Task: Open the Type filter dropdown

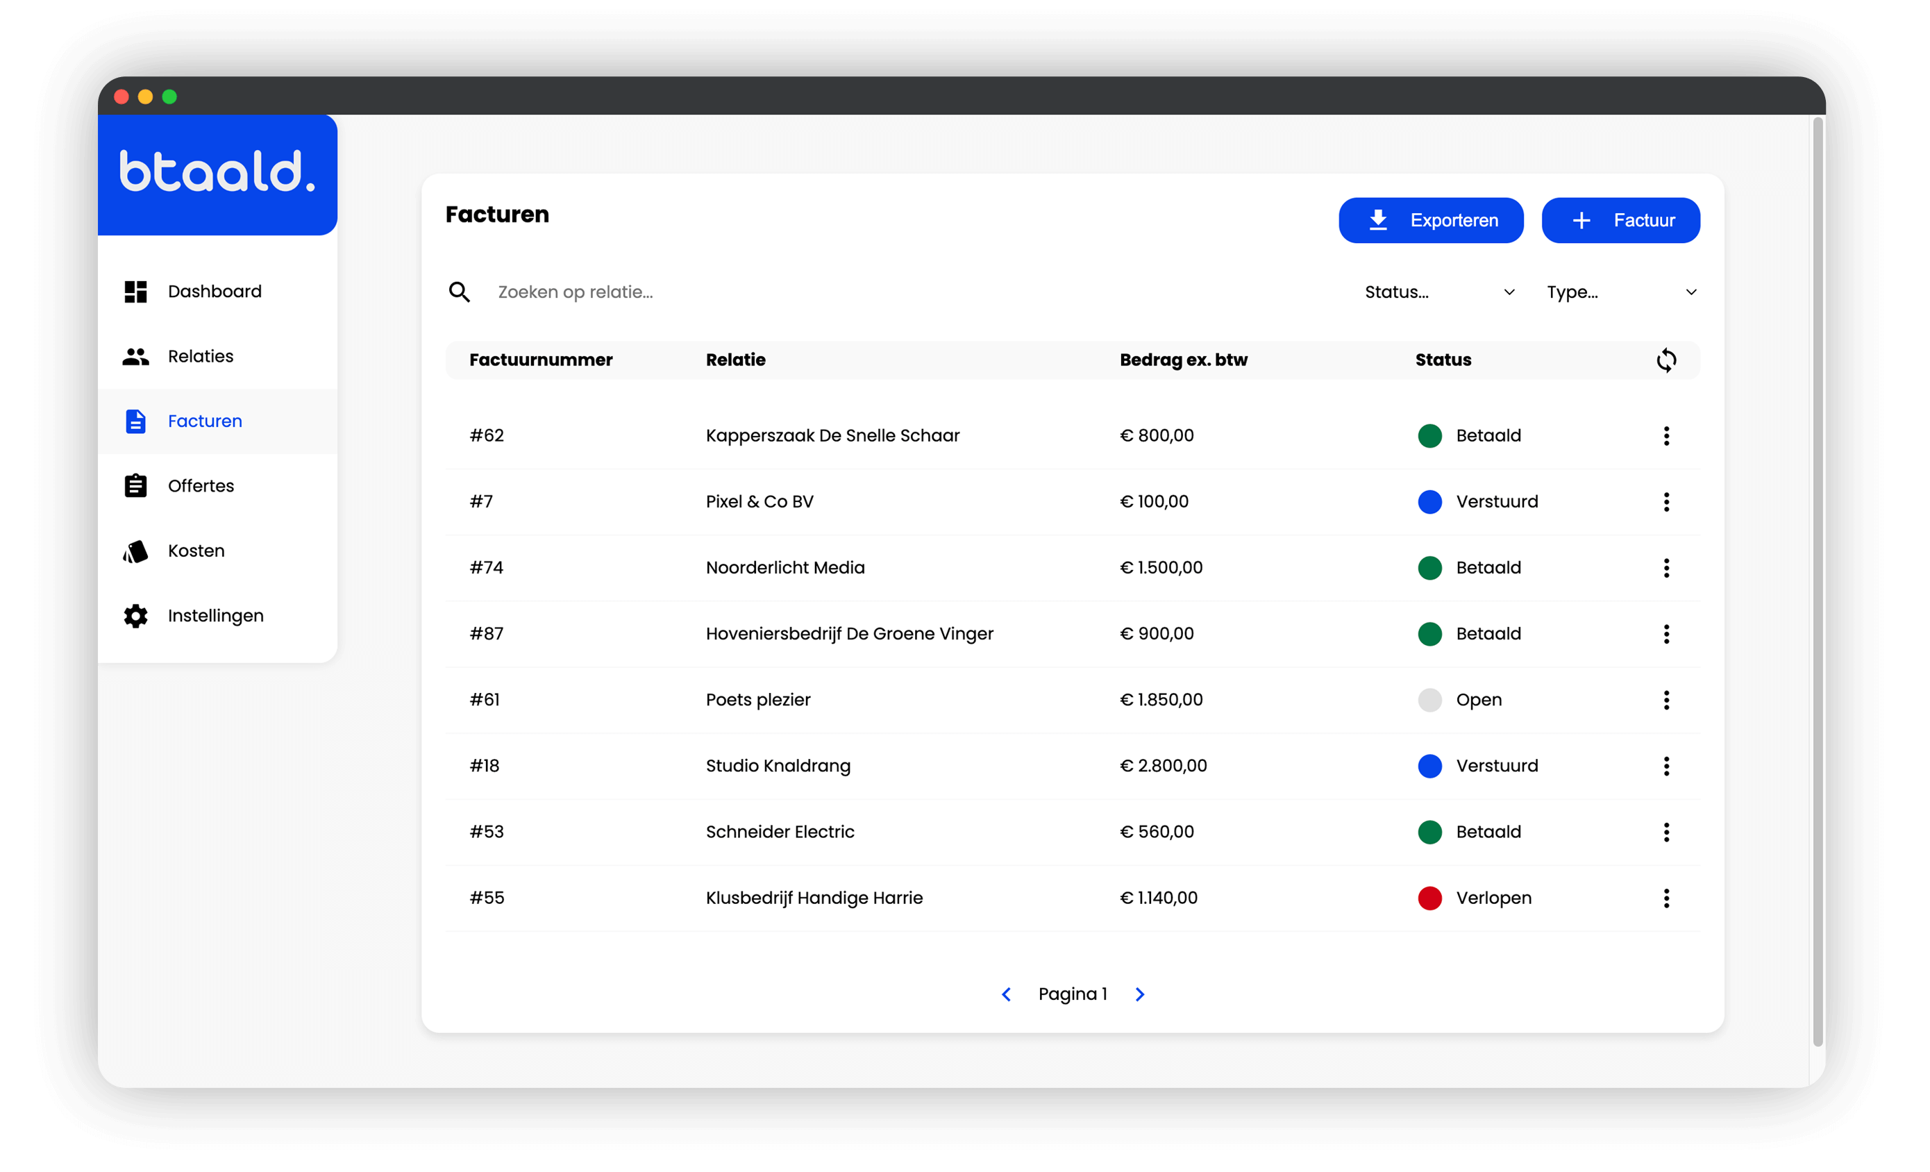Action: pyautogui.click(x=1621, y=292)
